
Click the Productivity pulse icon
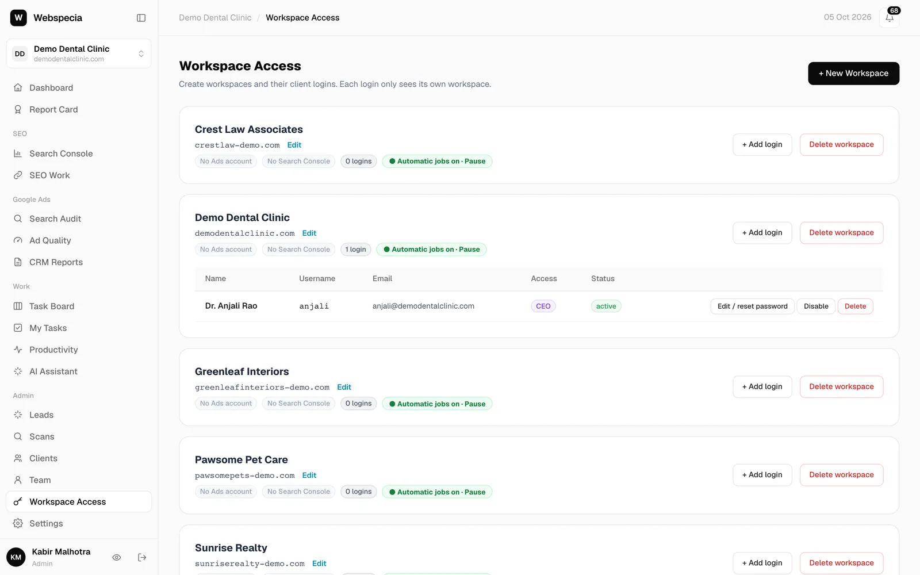click(x=18, y=350)
